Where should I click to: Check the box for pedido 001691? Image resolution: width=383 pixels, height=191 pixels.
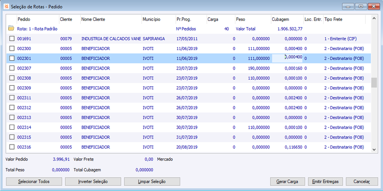(x=12, y=39)
